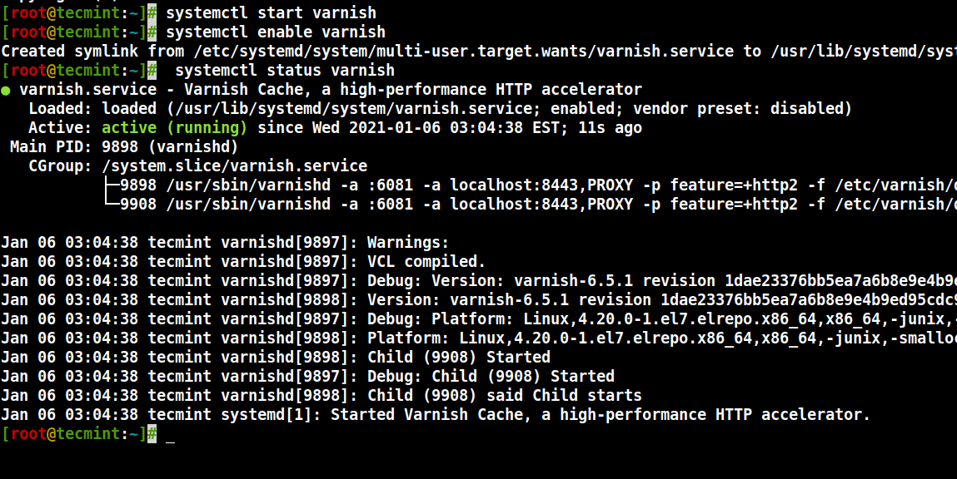This screenshot has width=957, height=479.
Task: Click the 'systemctl status varnish' command
Action: coord(285,71)
